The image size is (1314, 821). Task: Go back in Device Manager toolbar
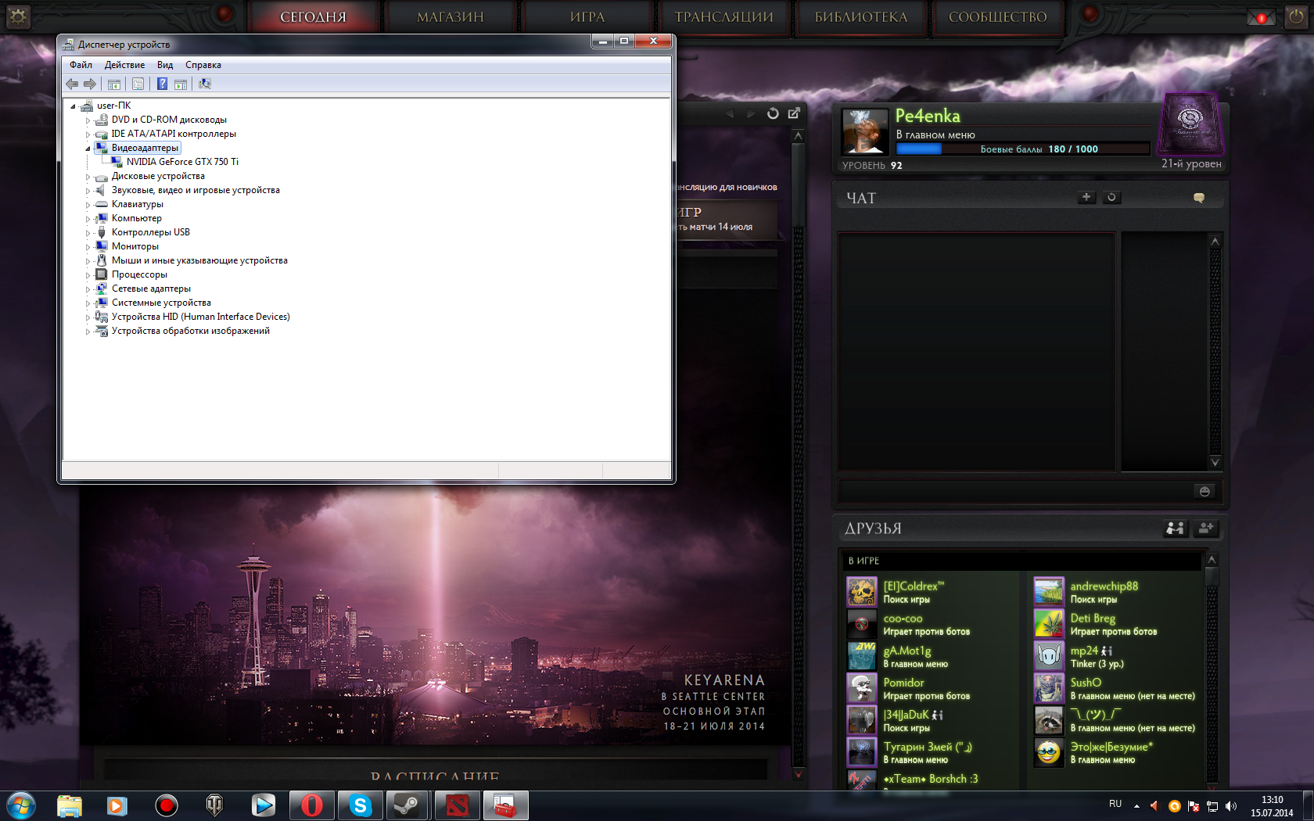(72, 84)
